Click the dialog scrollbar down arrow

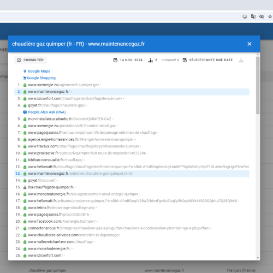pyautogui.click(x=258, y=258)
